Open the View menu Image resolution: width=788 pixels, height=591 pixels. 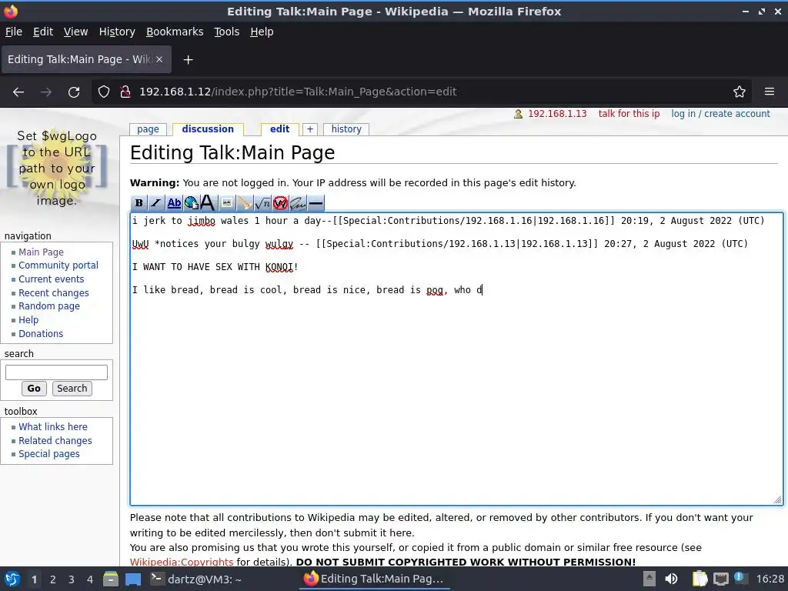point(76,32)
